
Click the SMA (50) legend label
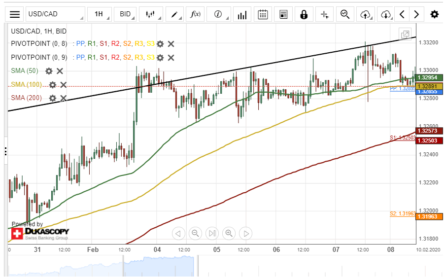tap(25, 70)
